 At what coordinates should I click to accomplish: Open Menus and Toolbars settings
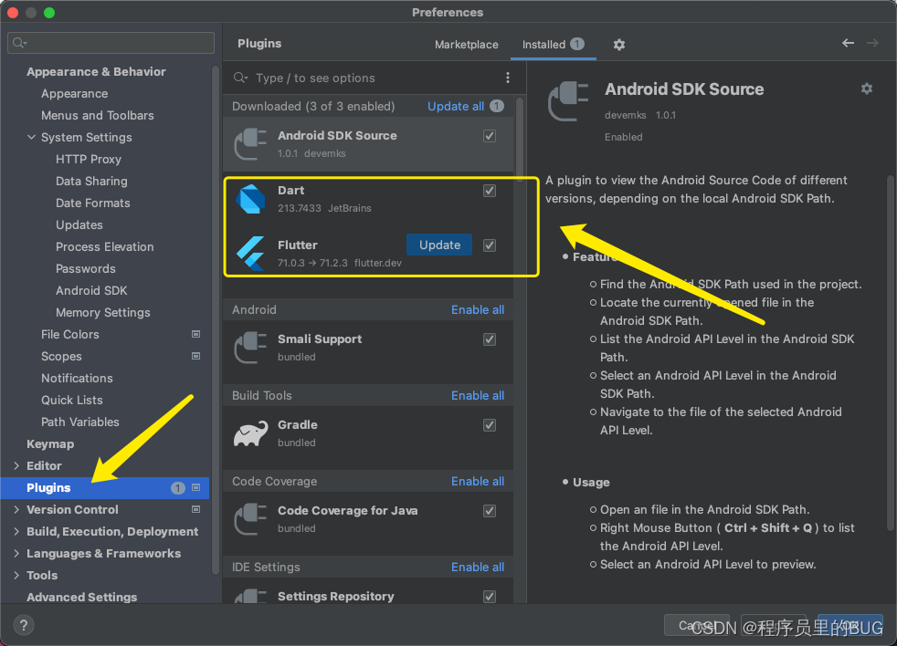[x=97, y=116]
